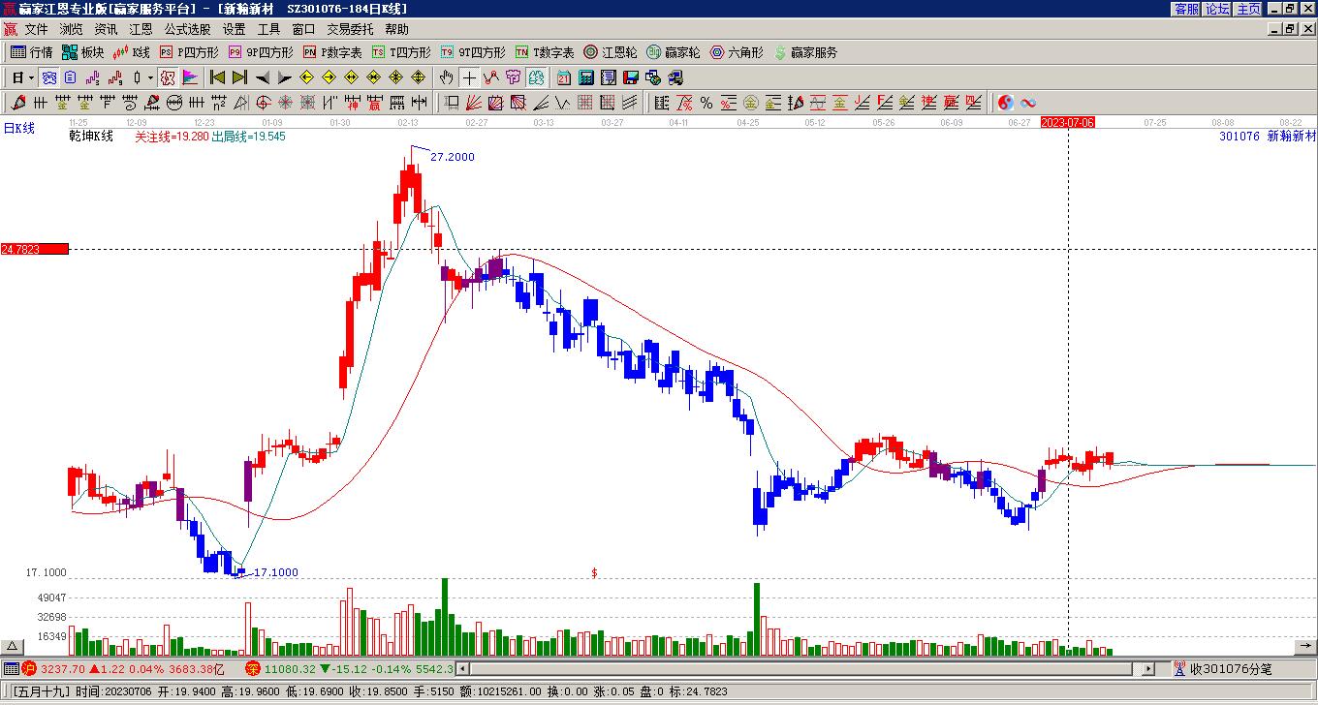Click the up-triangle button beside volume panel
This screenshot has height=705, width=1318.
click(x=13, y=647)
